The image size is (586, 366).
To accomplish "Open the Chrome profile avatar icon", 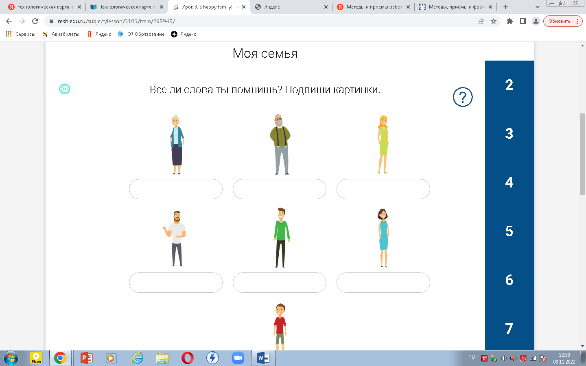I will pyautogui.click(x=536, y=21).
